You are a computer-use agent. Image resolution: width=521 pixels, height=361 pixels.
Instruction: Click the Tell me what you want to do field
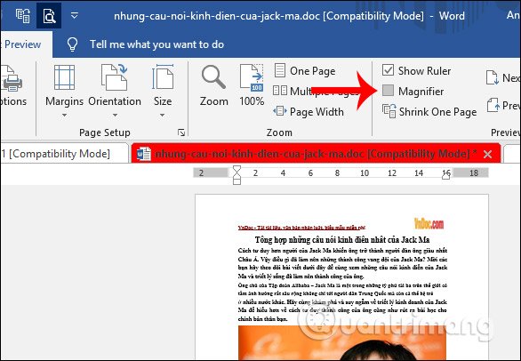pos(156,44)
